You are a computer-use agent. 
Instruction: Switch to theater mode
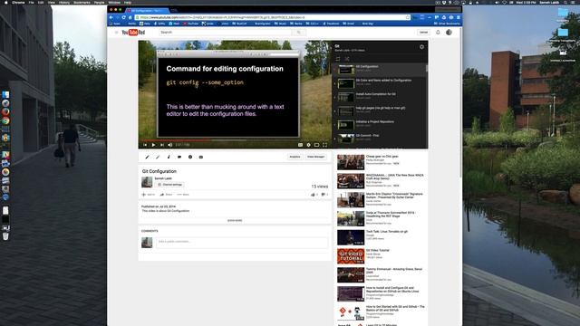(x=316, y=145)
